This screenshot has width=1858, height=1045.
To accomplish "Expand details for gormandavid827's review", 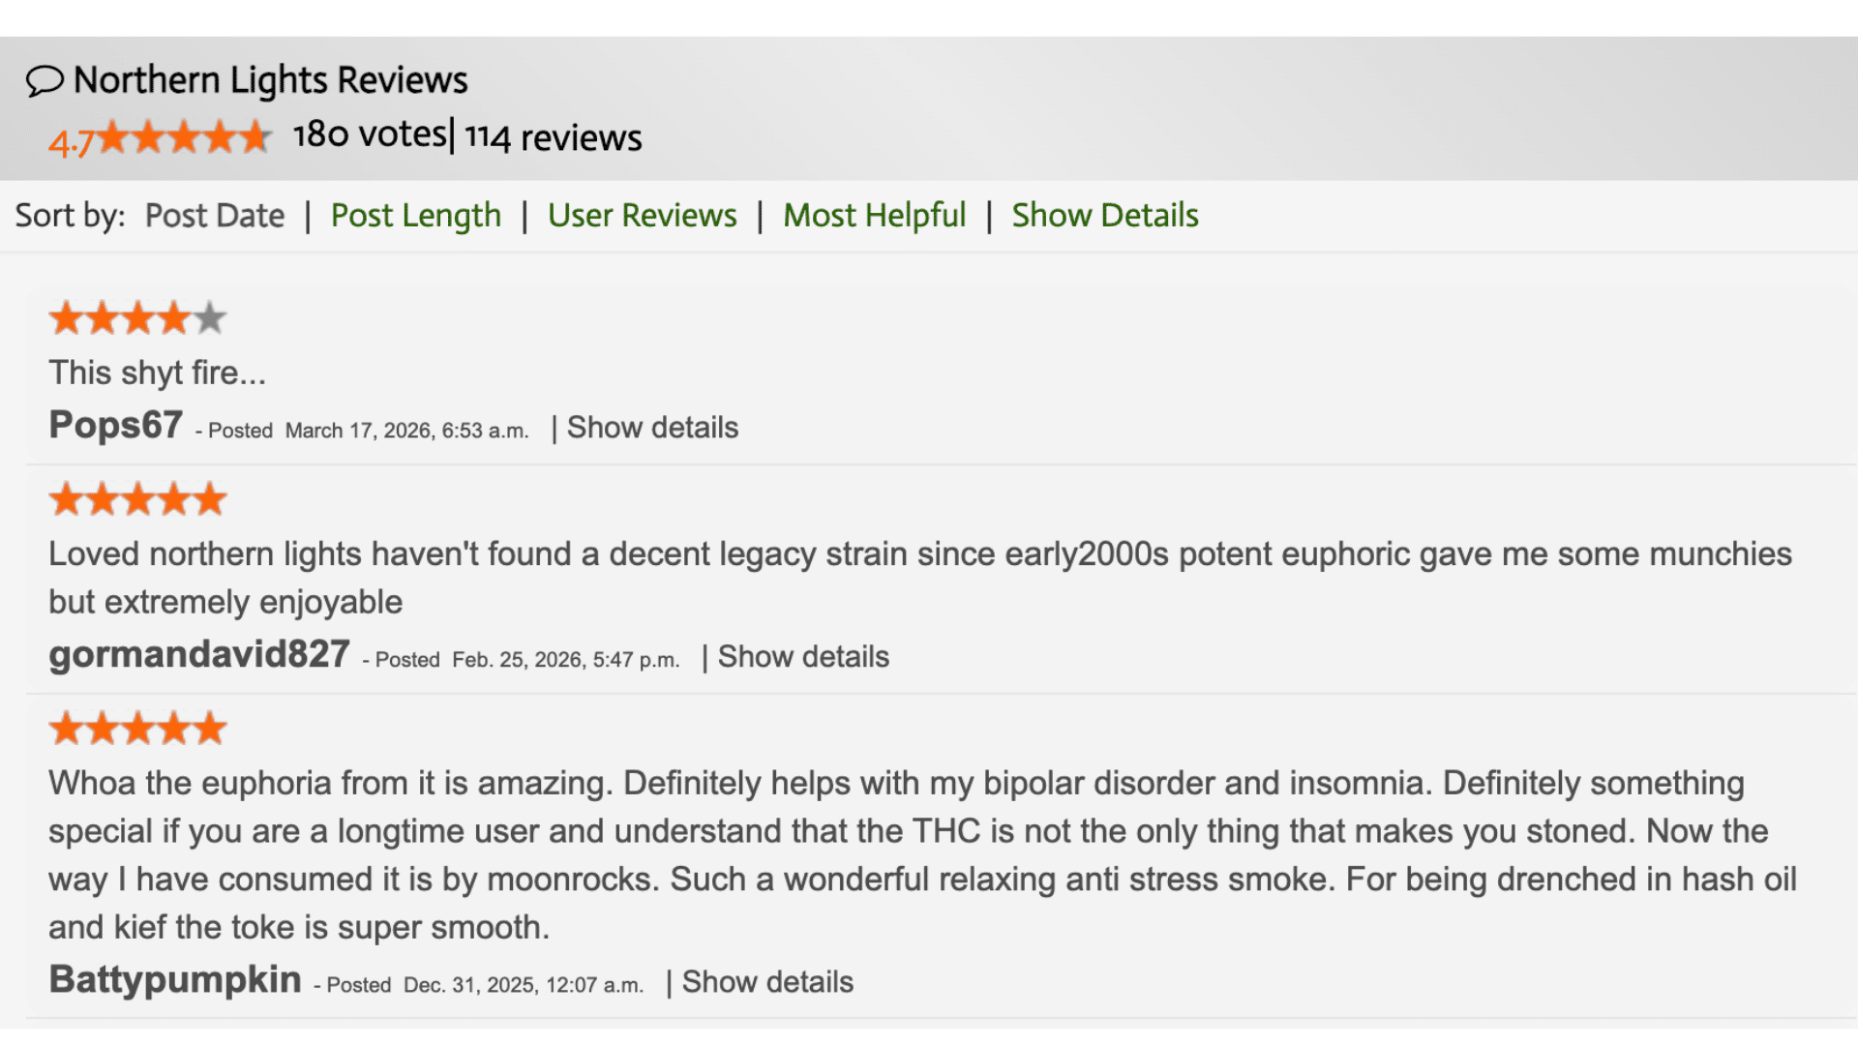I will [802, 656].
